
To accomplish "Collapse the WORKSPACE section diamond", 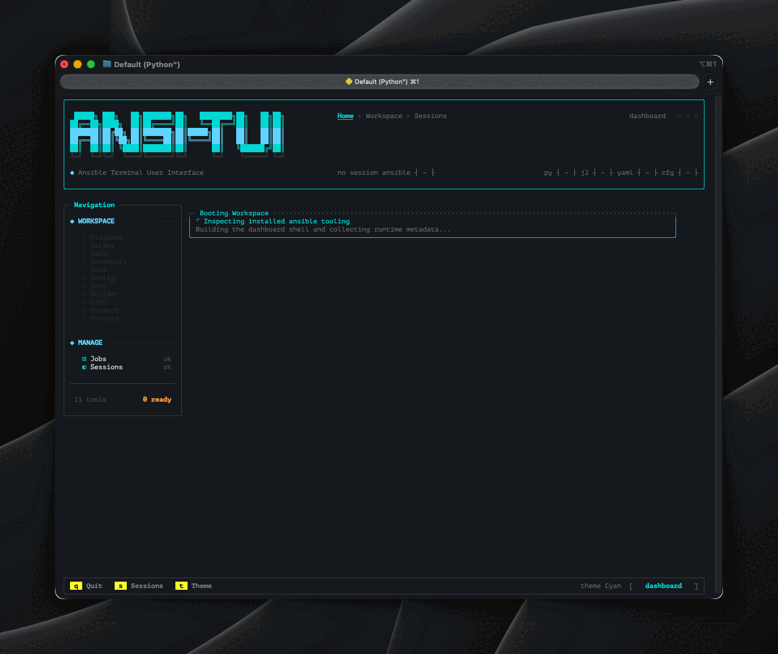I will coord(72,221).
